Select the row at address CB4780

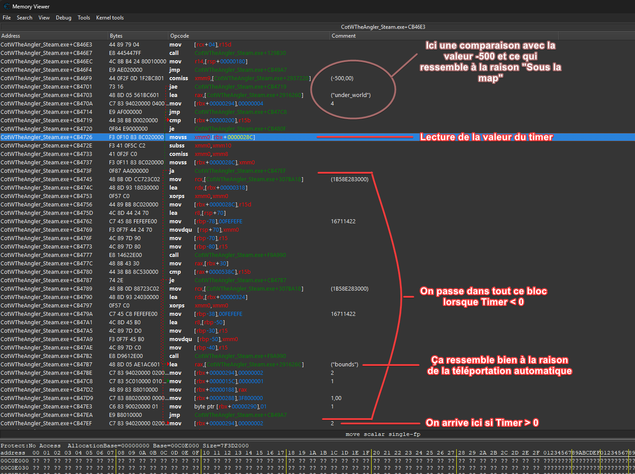317,272
